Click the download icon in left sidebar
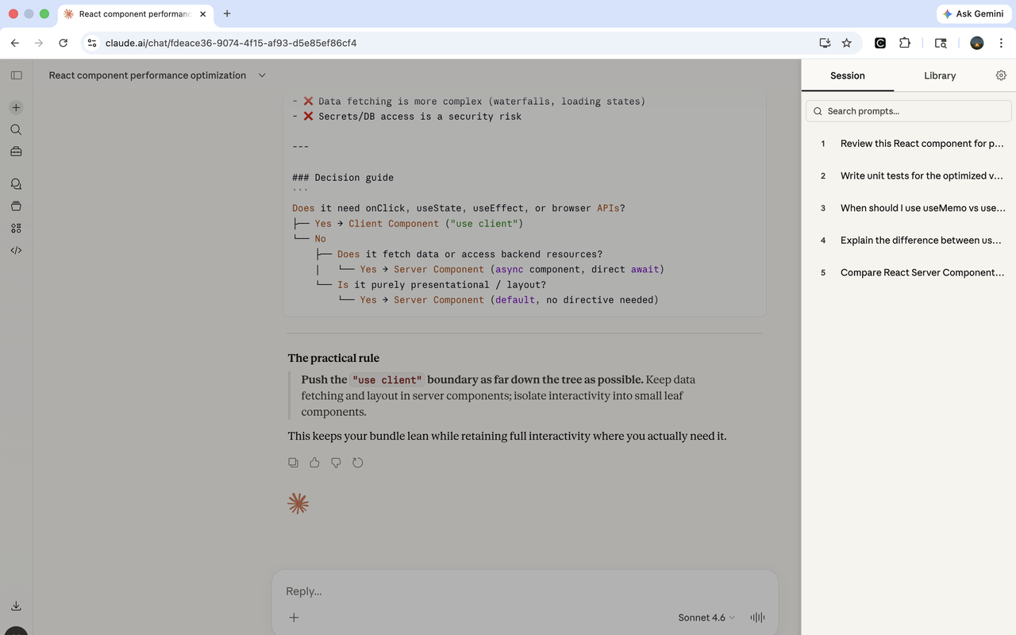 pos(16,606)
